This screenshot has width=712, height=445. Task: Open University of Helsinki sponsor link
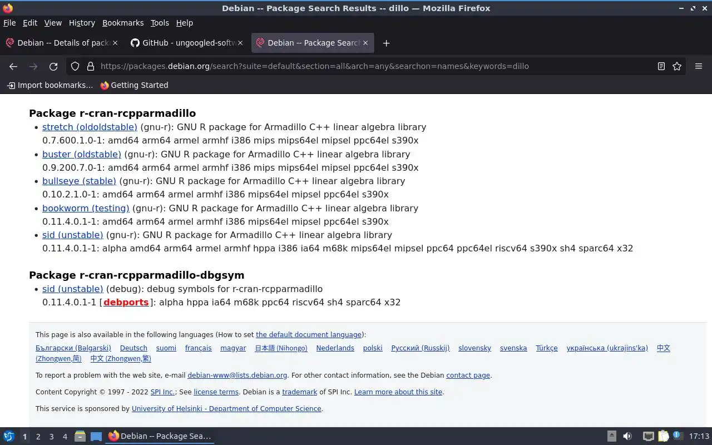[226, 408]
